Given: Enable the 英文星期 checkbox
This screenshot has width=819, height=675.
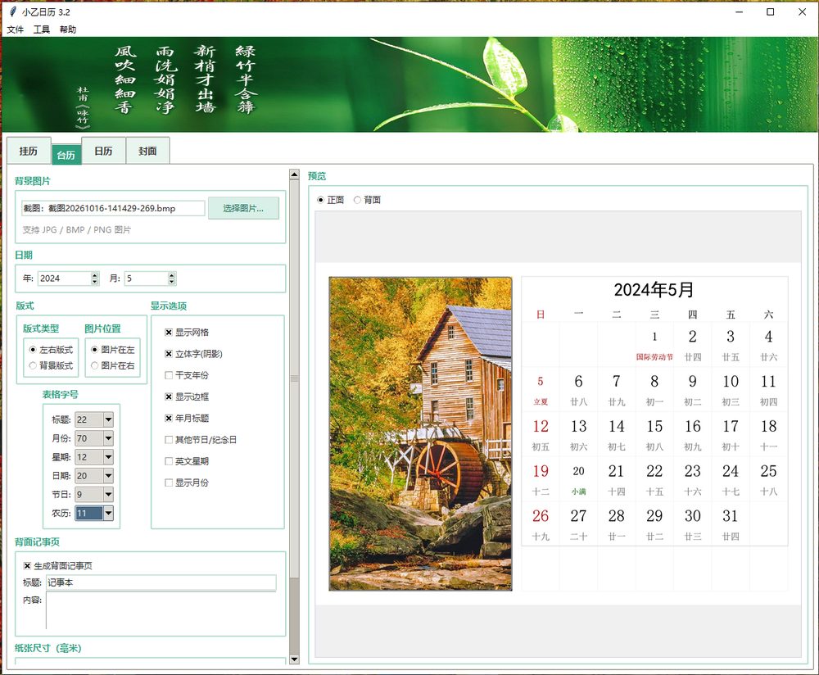Looking at the screenshot, I should coord(169,461).
